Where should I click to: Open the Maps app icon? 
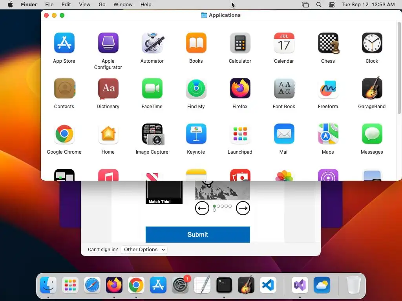[x=328, y=134]
